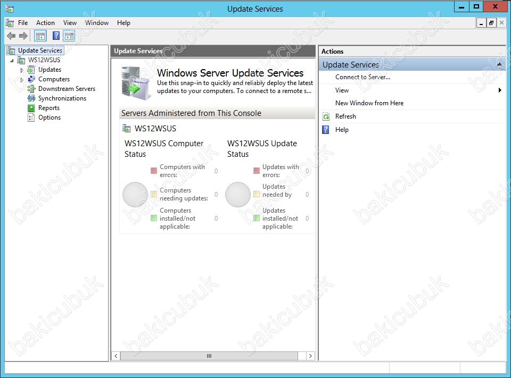Click red Computers with errors swatch

pyautogui.click(x=154, y=171)
